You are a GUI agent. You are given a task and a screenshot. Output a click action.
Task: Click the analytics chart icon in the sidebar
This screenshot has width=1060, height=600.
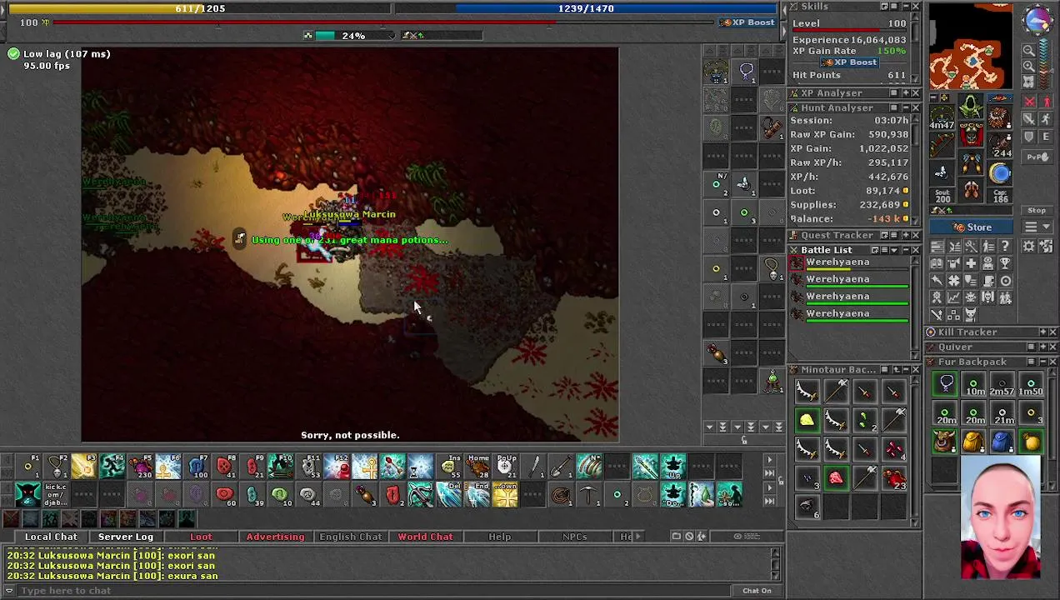pyautogui.click(x=954, y=297)
